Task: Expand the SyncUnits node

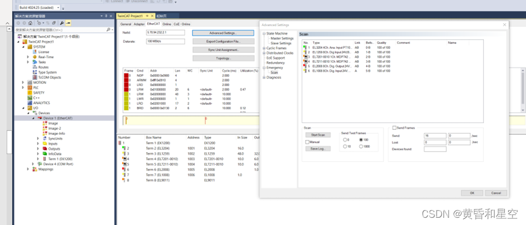Action: pyautogui.click(x=38, y=138)
